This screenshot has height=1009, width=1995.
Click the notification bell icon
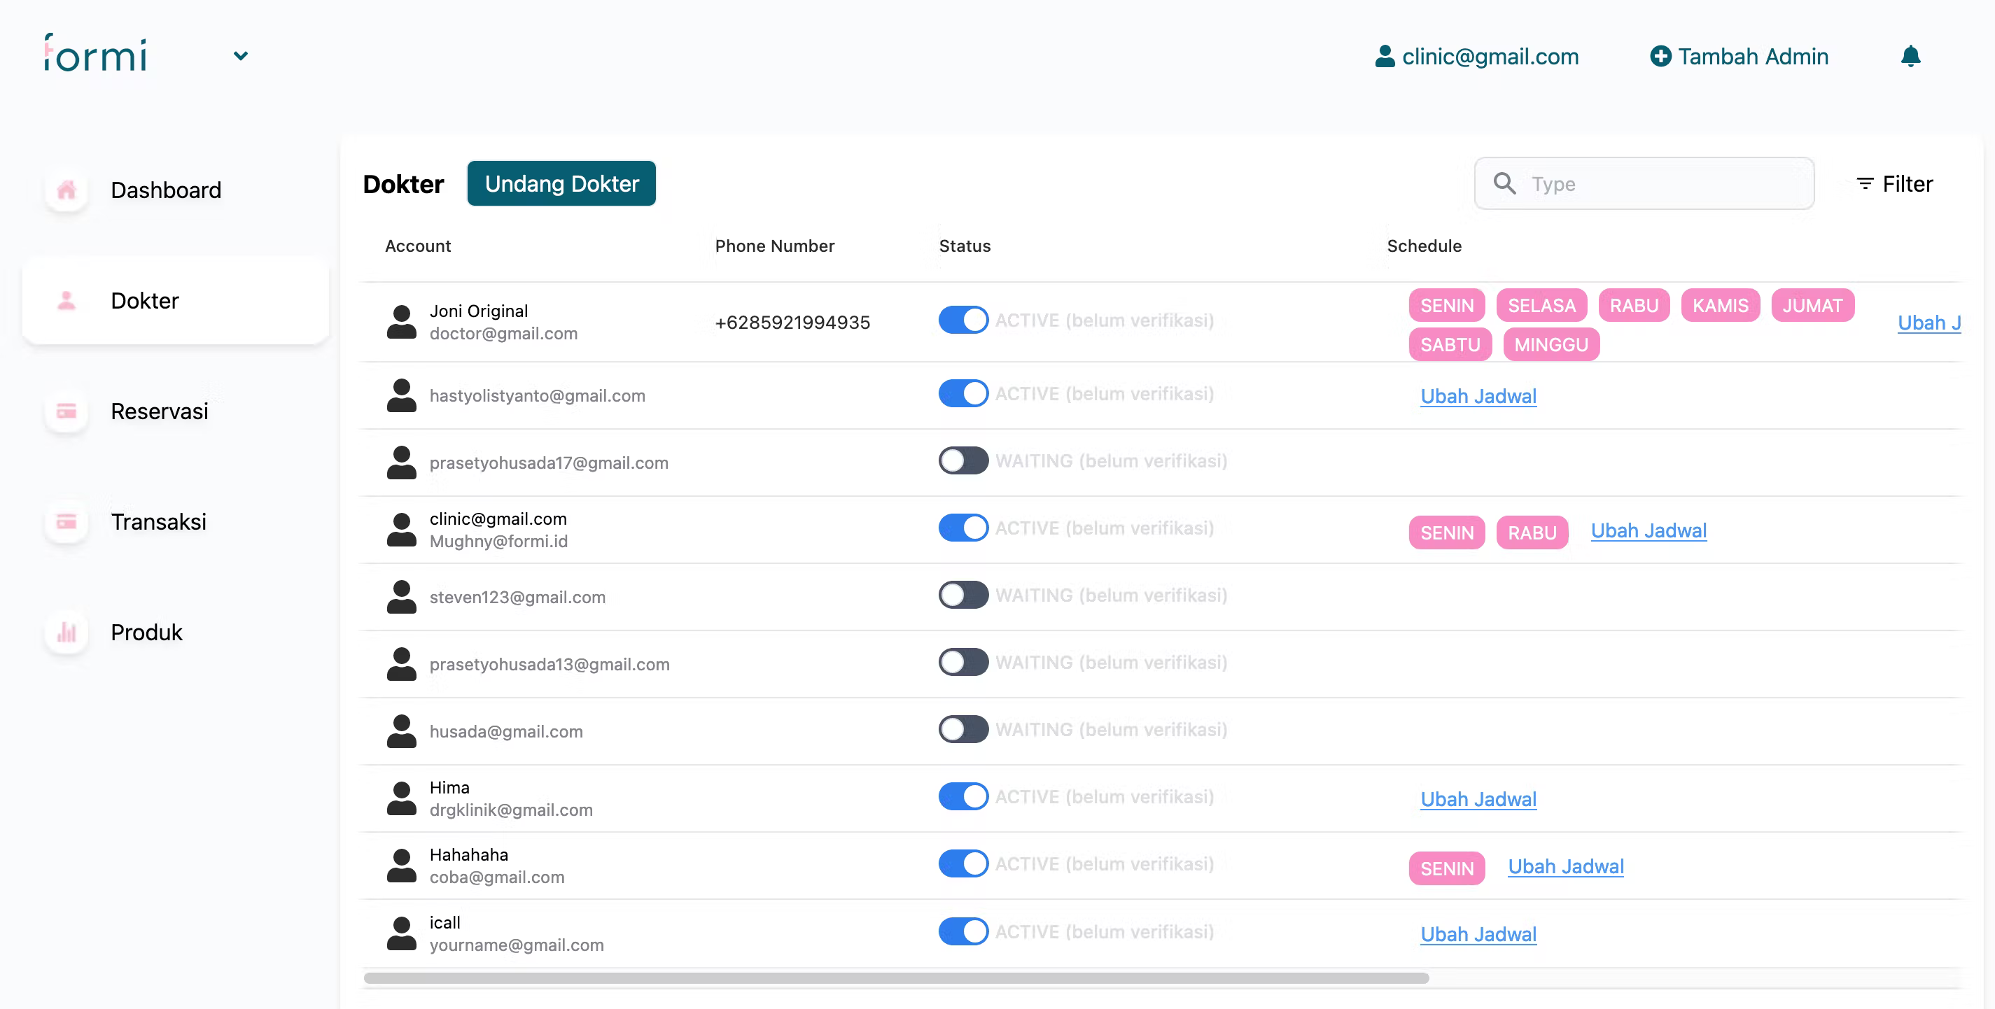(x=1910, y=57)
